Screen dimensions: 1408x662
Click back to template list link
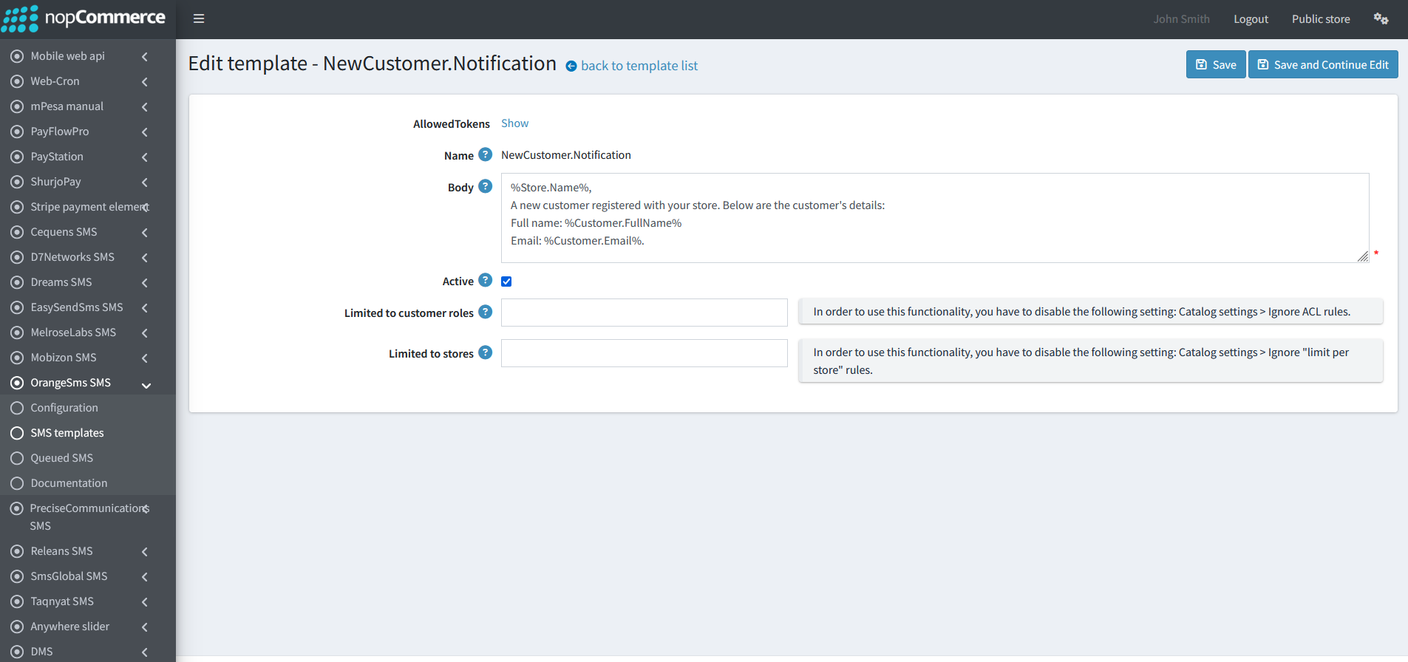coord(639,66)
